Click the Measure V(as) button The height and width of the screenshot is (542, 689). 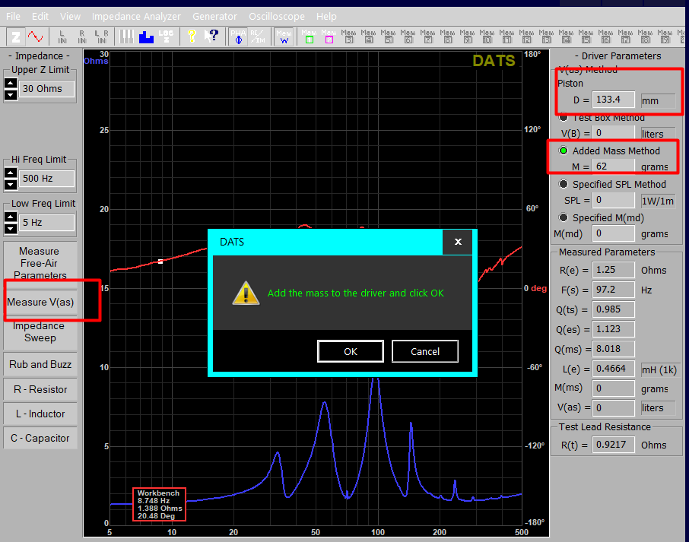point(40,303)
